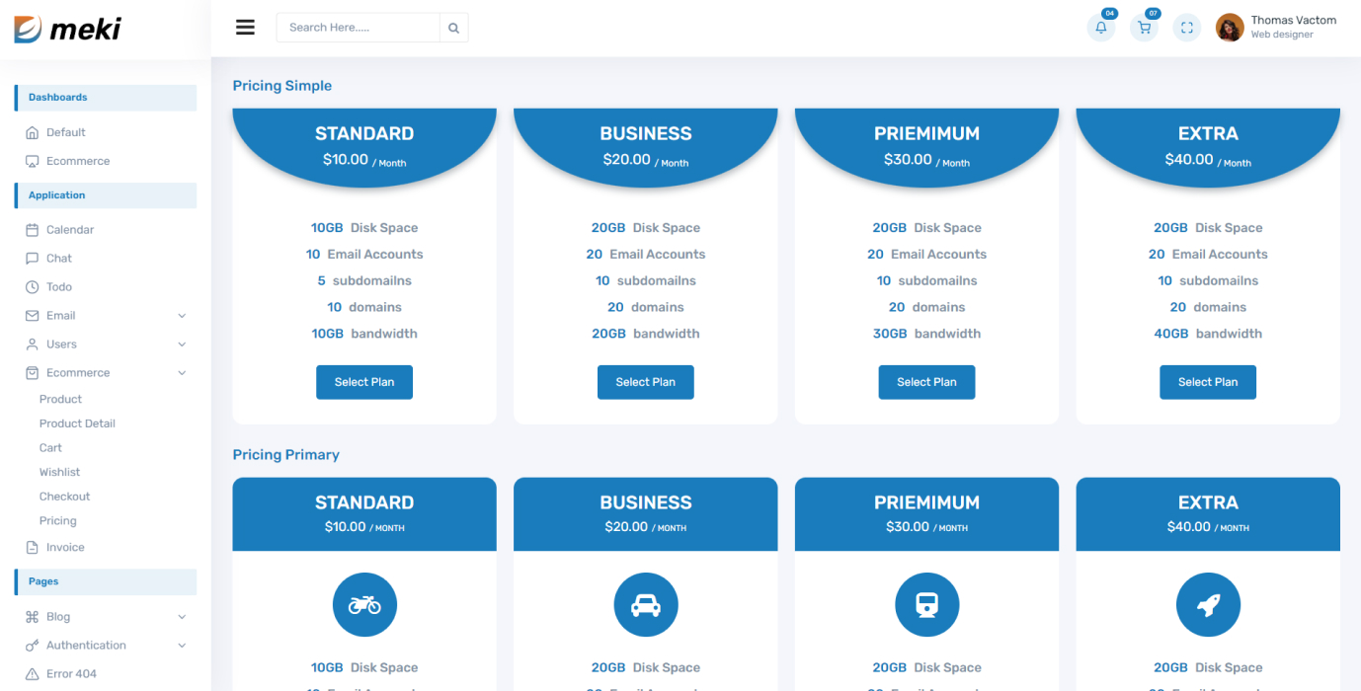Image resolution: width=1361 pixels, height=691 pixels.
Task: Toggle the sidebar with the hamburger menu
Action: (245, 27)
